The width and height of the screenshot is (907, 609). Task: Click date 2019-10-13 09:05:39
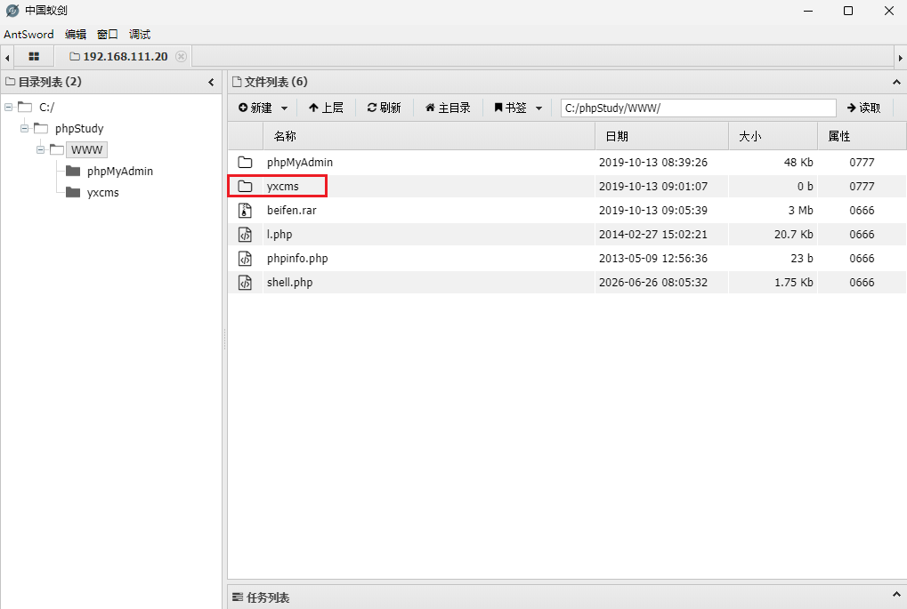(653, 211)
